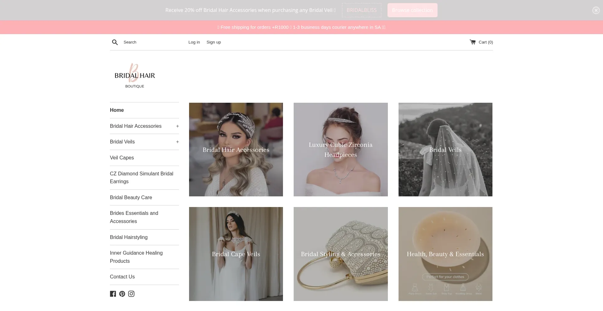
Task: Open the Instagram social icon
Action: (131, 294)
